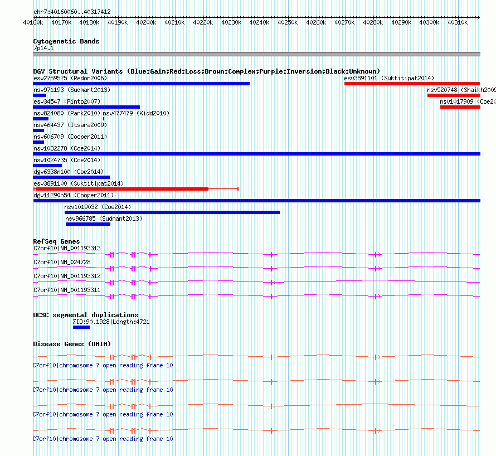Open first OMIM C7orf10 chromosome 7 link
Image resolution: width=496 pixels, height=456 pixels.
click(103, 365)
